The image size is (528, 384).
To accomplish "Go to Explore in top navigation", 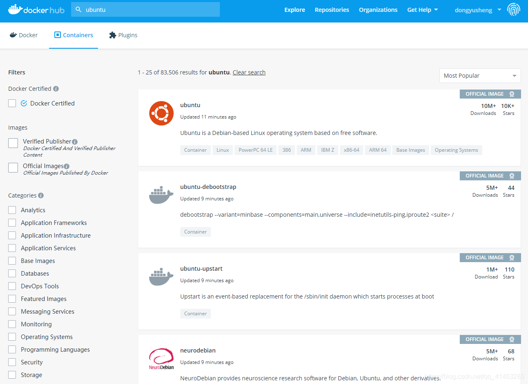I will (x=295, y=10).
